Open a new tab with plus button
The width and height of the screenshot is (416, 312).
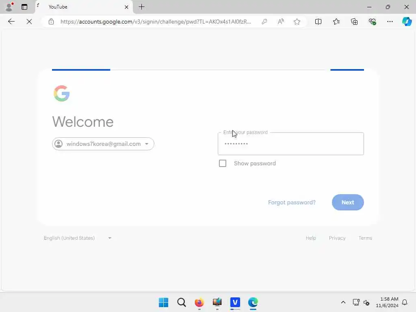[x=142, y=7]
